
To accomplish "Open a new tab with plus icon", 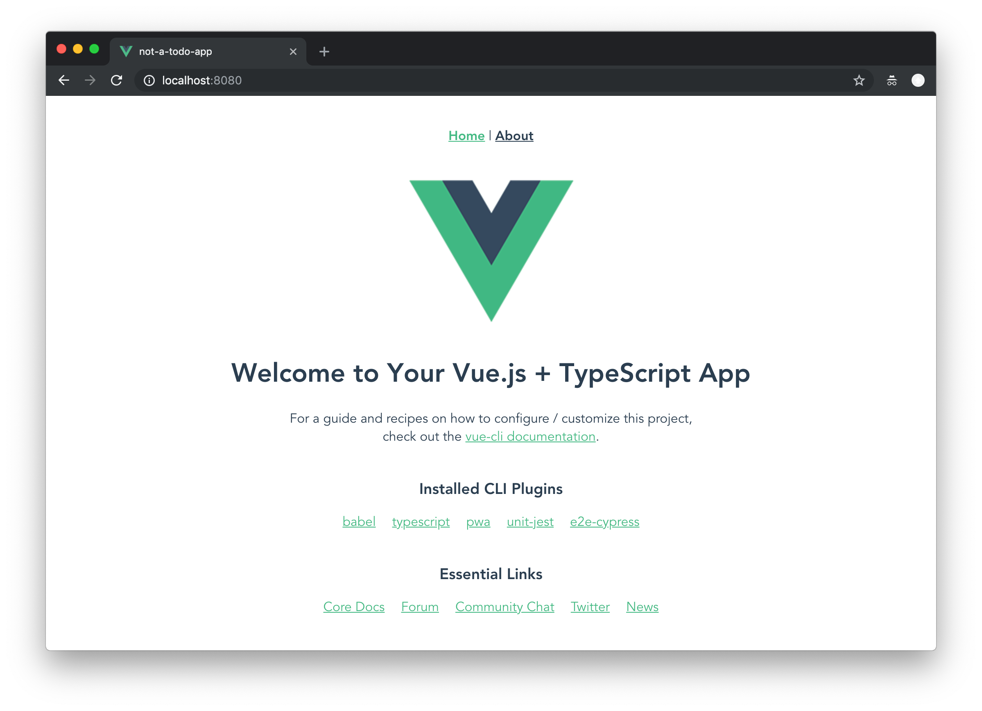I will 324,52.
